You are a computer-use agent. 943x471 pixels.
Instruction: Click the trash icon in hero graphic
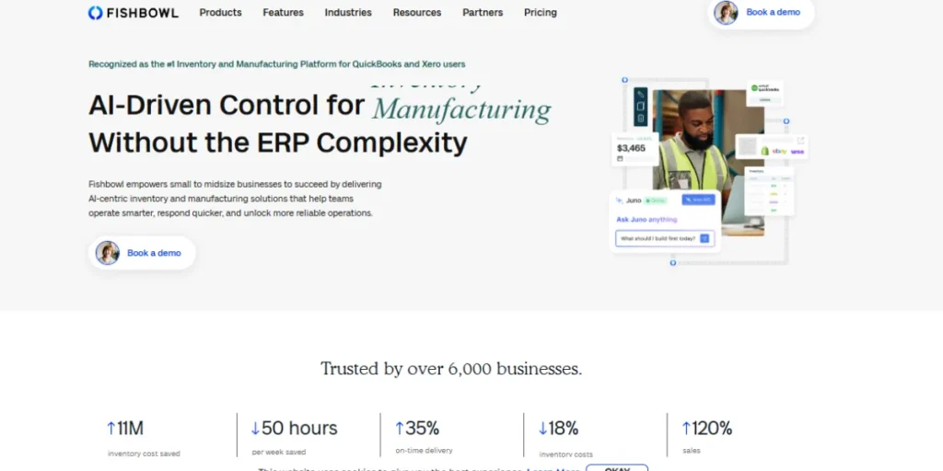pyautogui.click(x=641, y=118)
